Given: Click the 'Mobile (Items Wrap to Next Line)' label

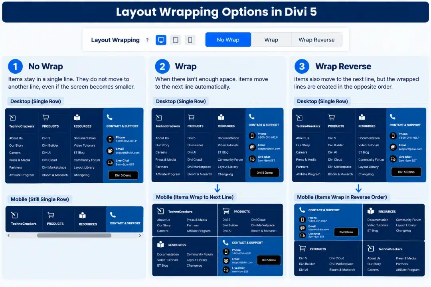Looking at the screenshot, I should tap(195, 197).
